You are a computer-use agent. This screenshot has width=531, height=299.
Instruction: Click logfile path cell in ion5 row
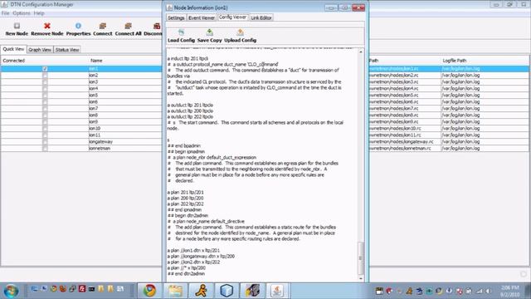tap(485, 96)
